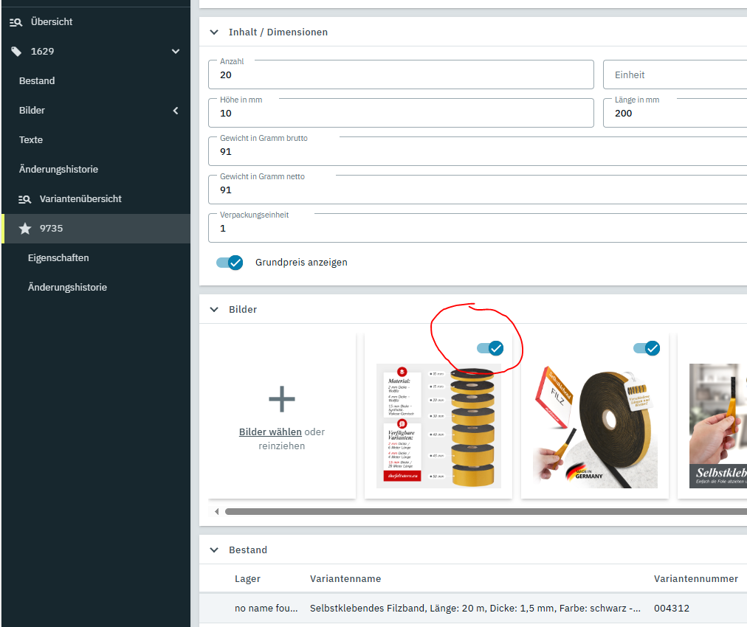Disable the first product image toggle
Image resolution: width=747 pixels, height=627 pixels.
click(489, 348)
